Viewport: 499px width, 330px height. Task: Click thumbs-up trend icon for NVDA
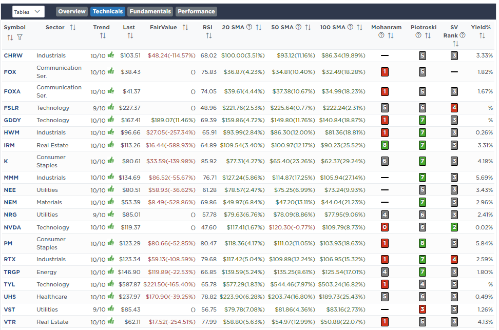111,226
